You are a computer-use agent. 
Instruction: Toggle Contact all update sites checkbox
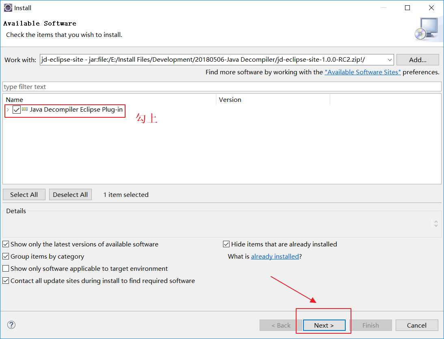[6, 281]
